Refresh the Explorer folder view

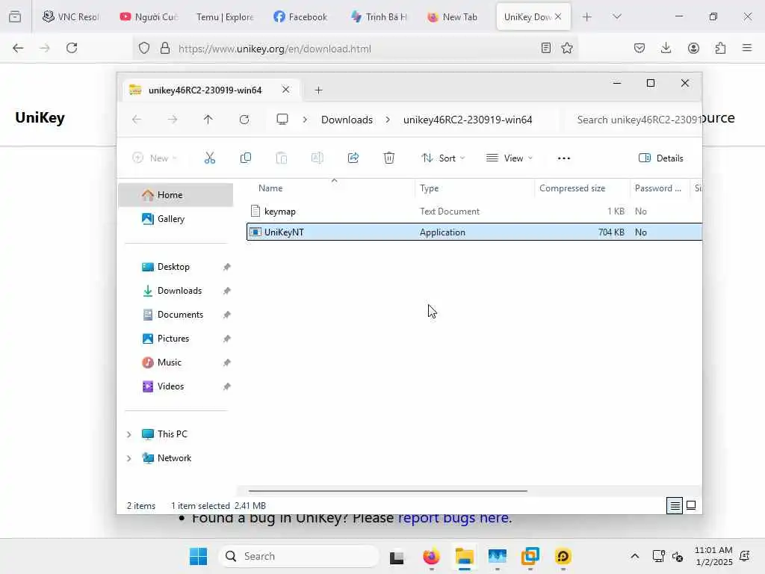point(244,120)
